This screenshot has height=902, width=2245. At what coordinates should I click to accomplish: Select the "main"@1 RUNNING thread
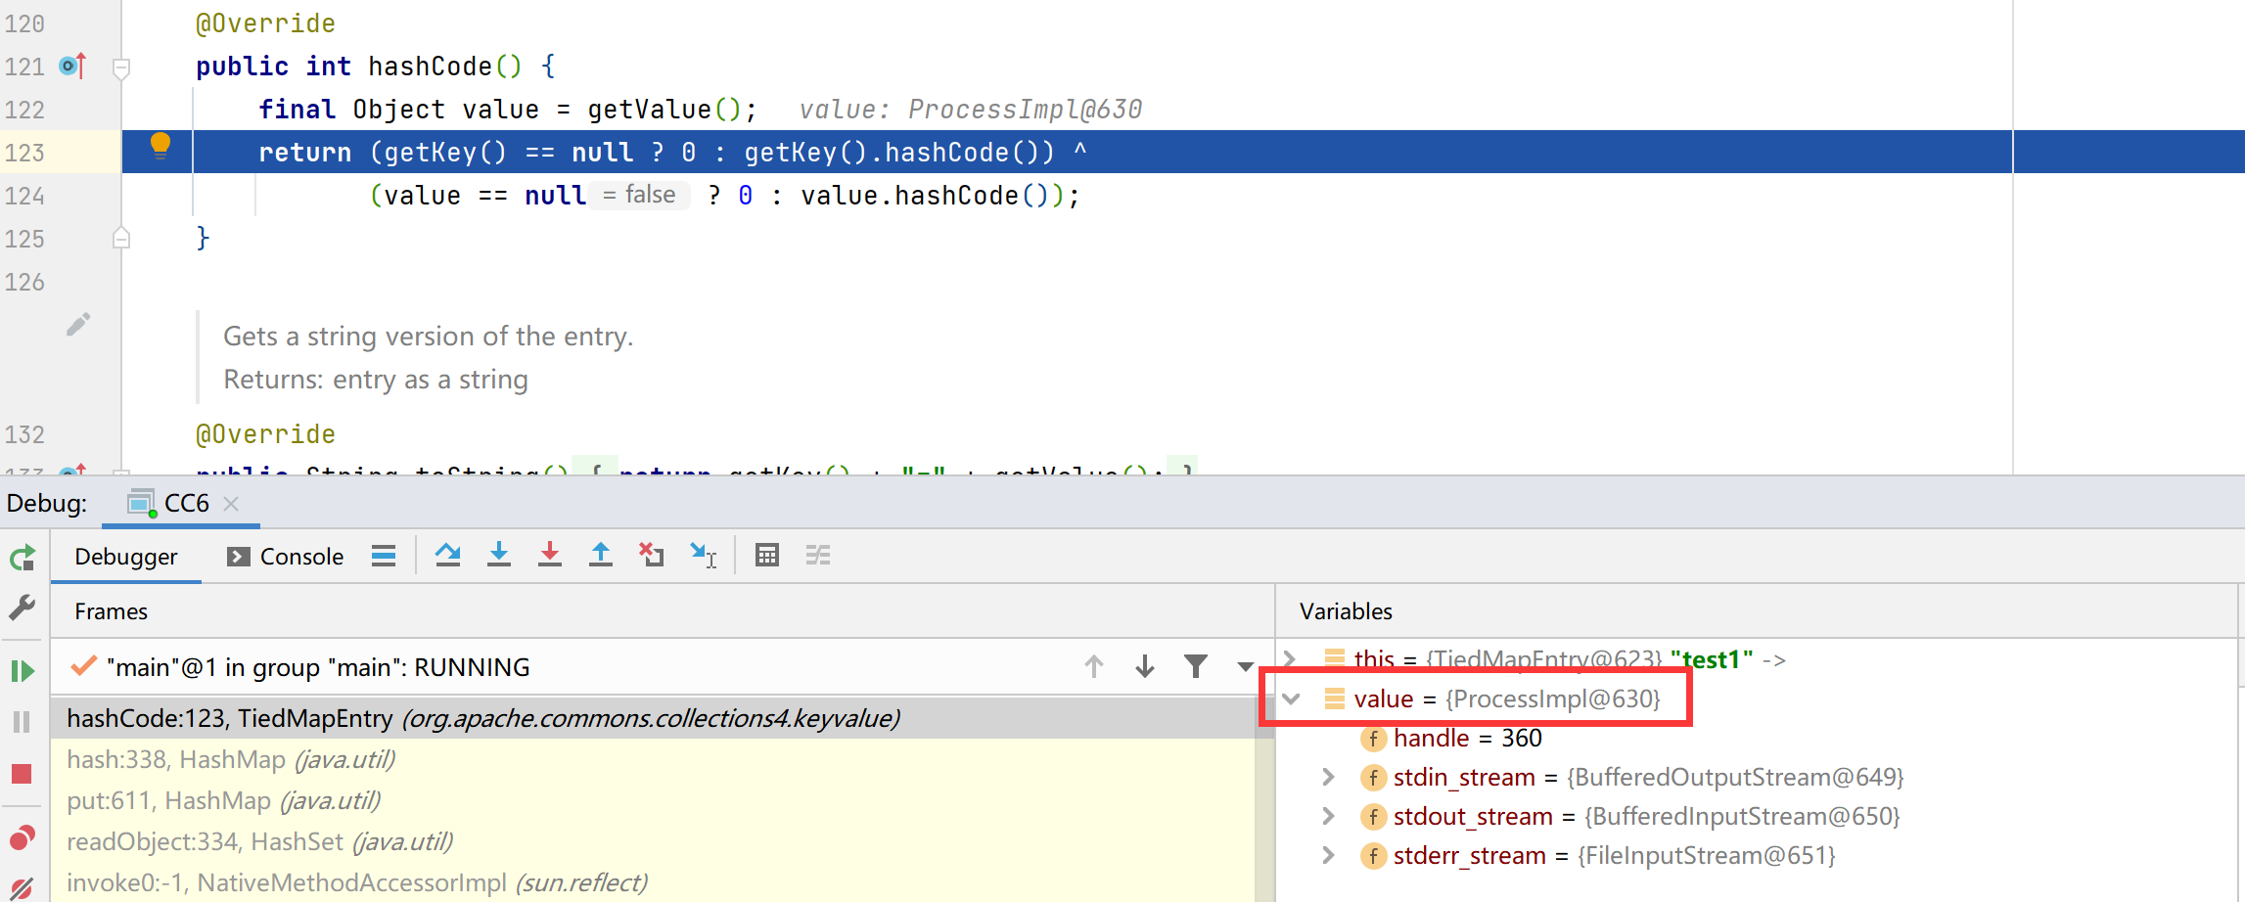pyautogui.click(x=317, y=667)
